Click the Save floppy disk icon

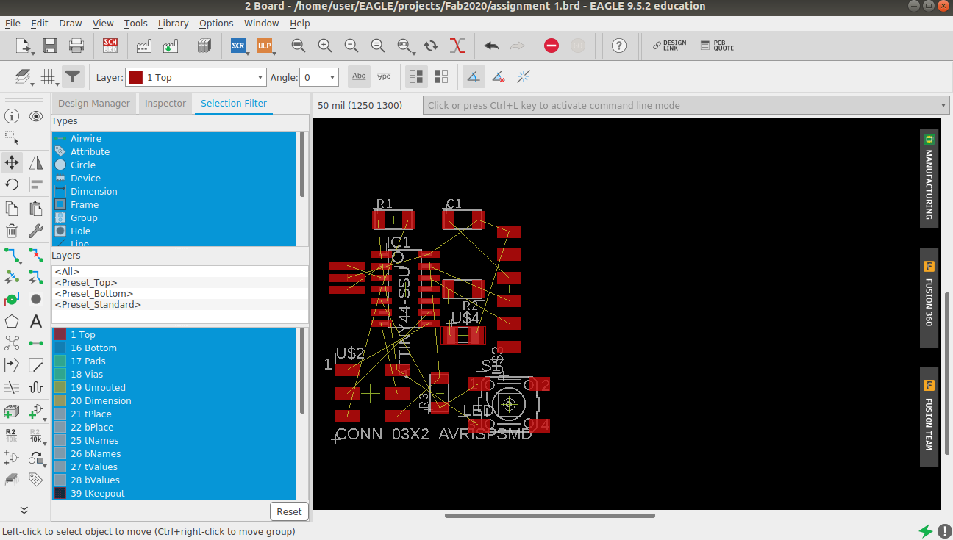(50, 46)
